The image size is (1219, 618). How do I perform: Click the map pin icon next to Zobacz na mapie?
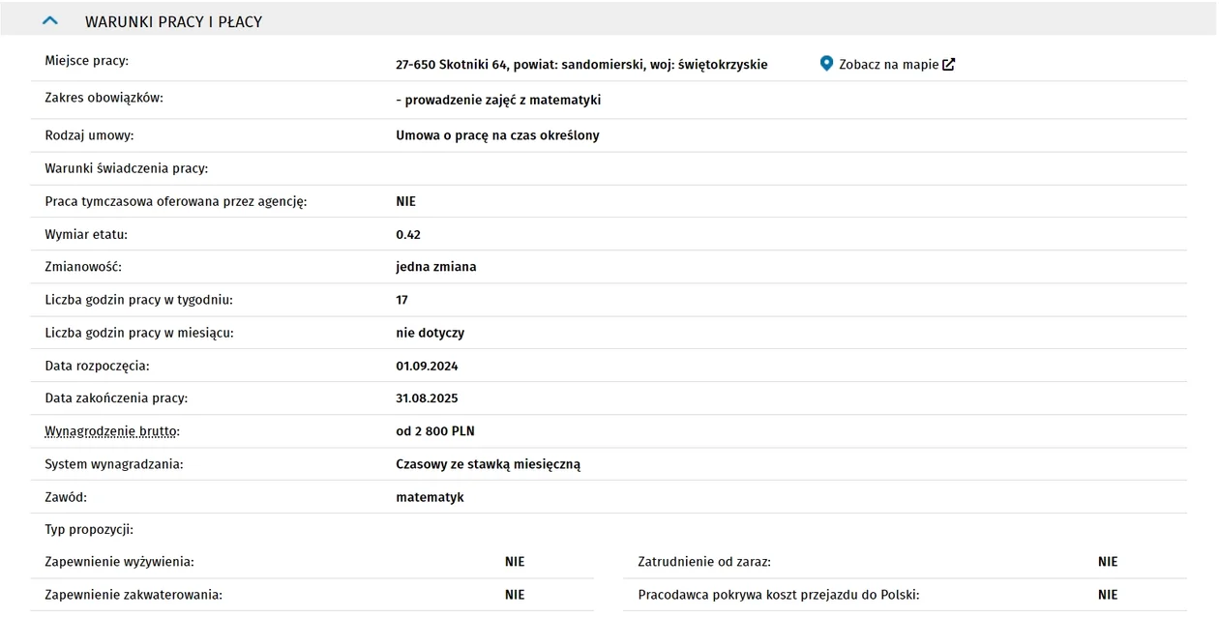click(826, 64)
